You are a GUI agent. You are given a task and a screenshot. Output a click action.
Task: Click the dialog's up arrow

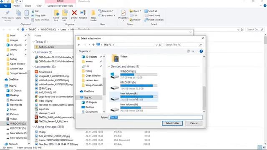[x=93, y=45]
